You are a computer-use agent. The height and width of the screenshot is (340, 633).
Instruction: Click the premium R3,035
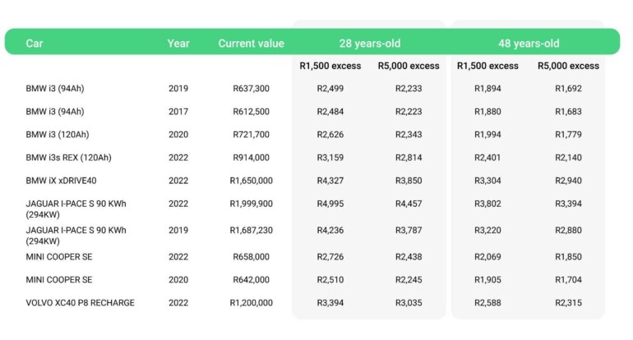[x=409, y=302]
